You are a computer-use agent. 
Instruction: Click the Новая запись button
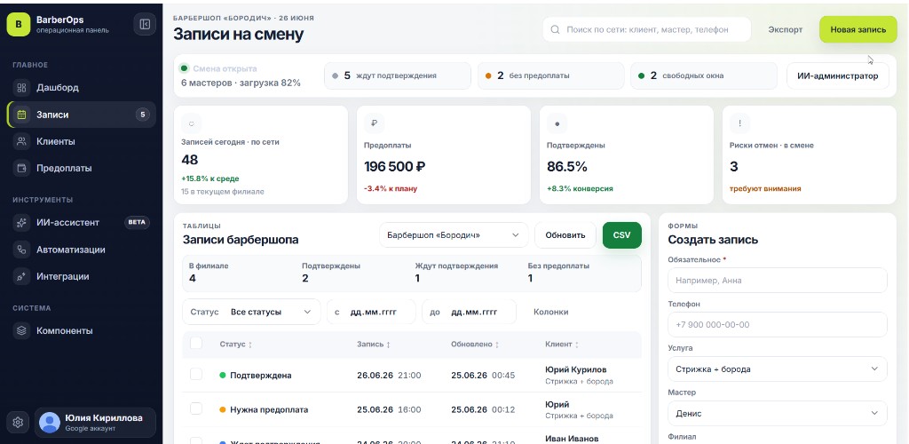coord(858,29)
